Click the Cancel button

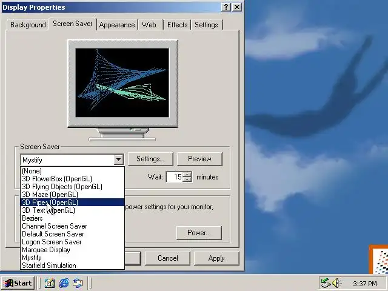point(167,258)
